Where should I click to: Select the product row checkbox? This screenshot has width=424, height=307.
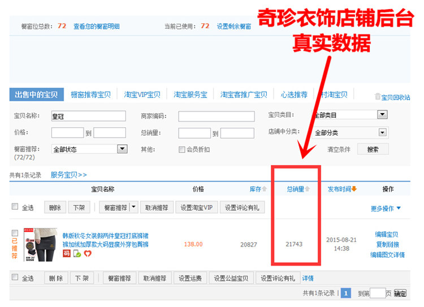pos(15,233)
